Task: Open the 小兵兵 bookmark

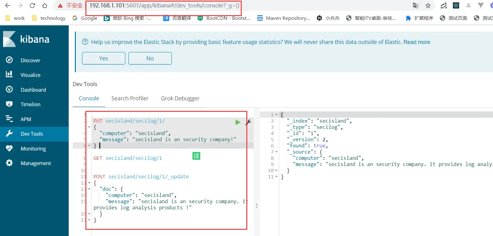Action: [x=328, y=18]
